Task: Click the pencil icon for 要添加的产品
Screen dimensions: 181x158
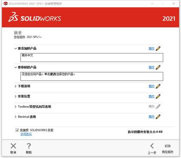Action: (158, 48)
